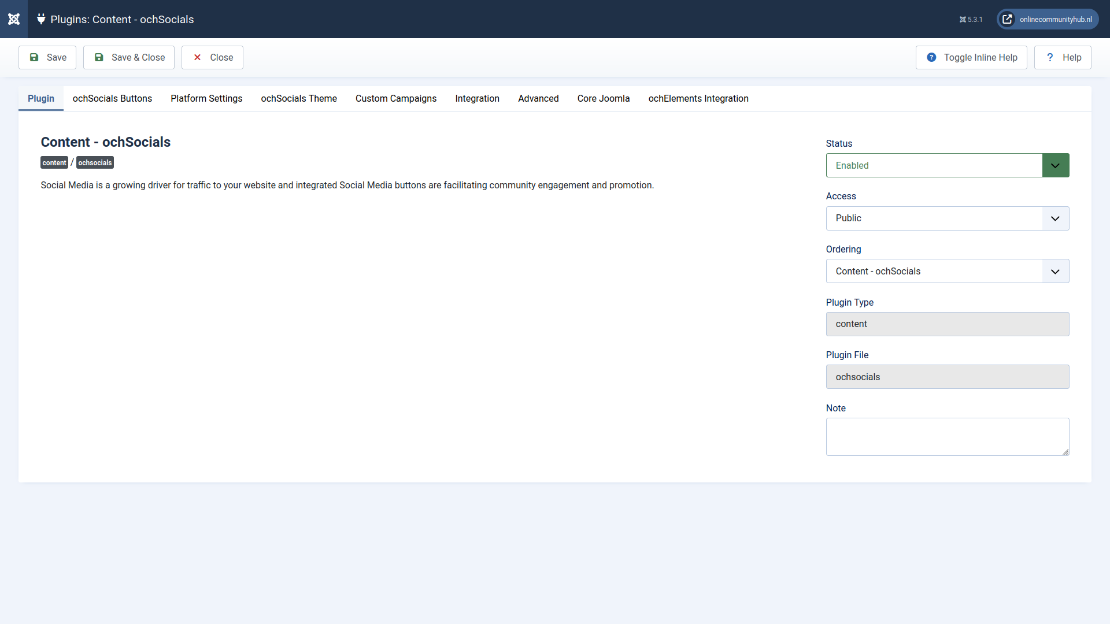Click the question circle icon on Toggle Inline Help
Screen dimensions: 1110x624
(x=931, y=57)
